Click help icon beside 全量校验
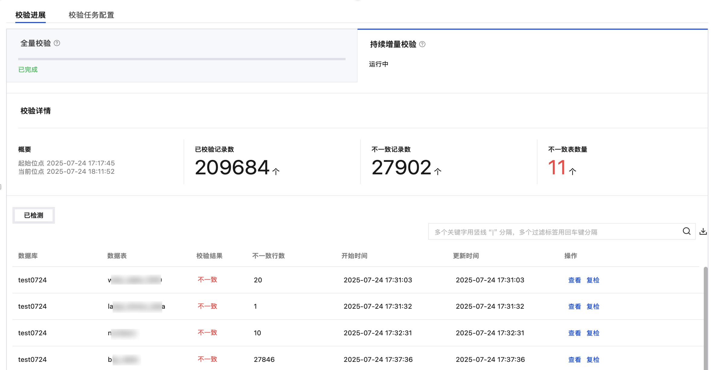 (x=57, y=43)
